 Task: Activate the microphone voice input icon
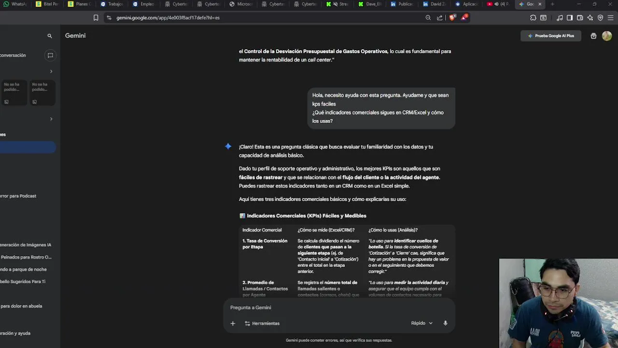[x=445, y=323]
